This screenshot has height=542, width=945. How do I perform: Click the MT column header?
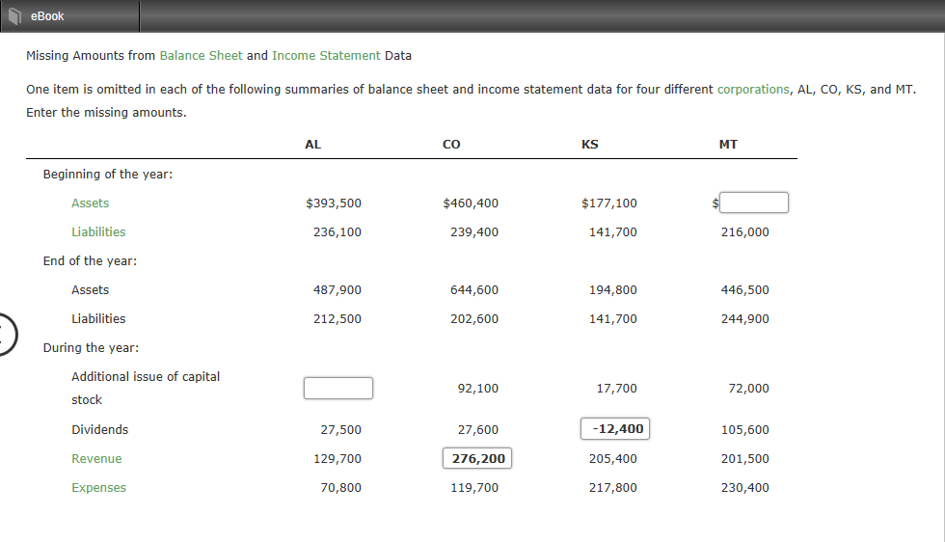(x=728, y=145)
